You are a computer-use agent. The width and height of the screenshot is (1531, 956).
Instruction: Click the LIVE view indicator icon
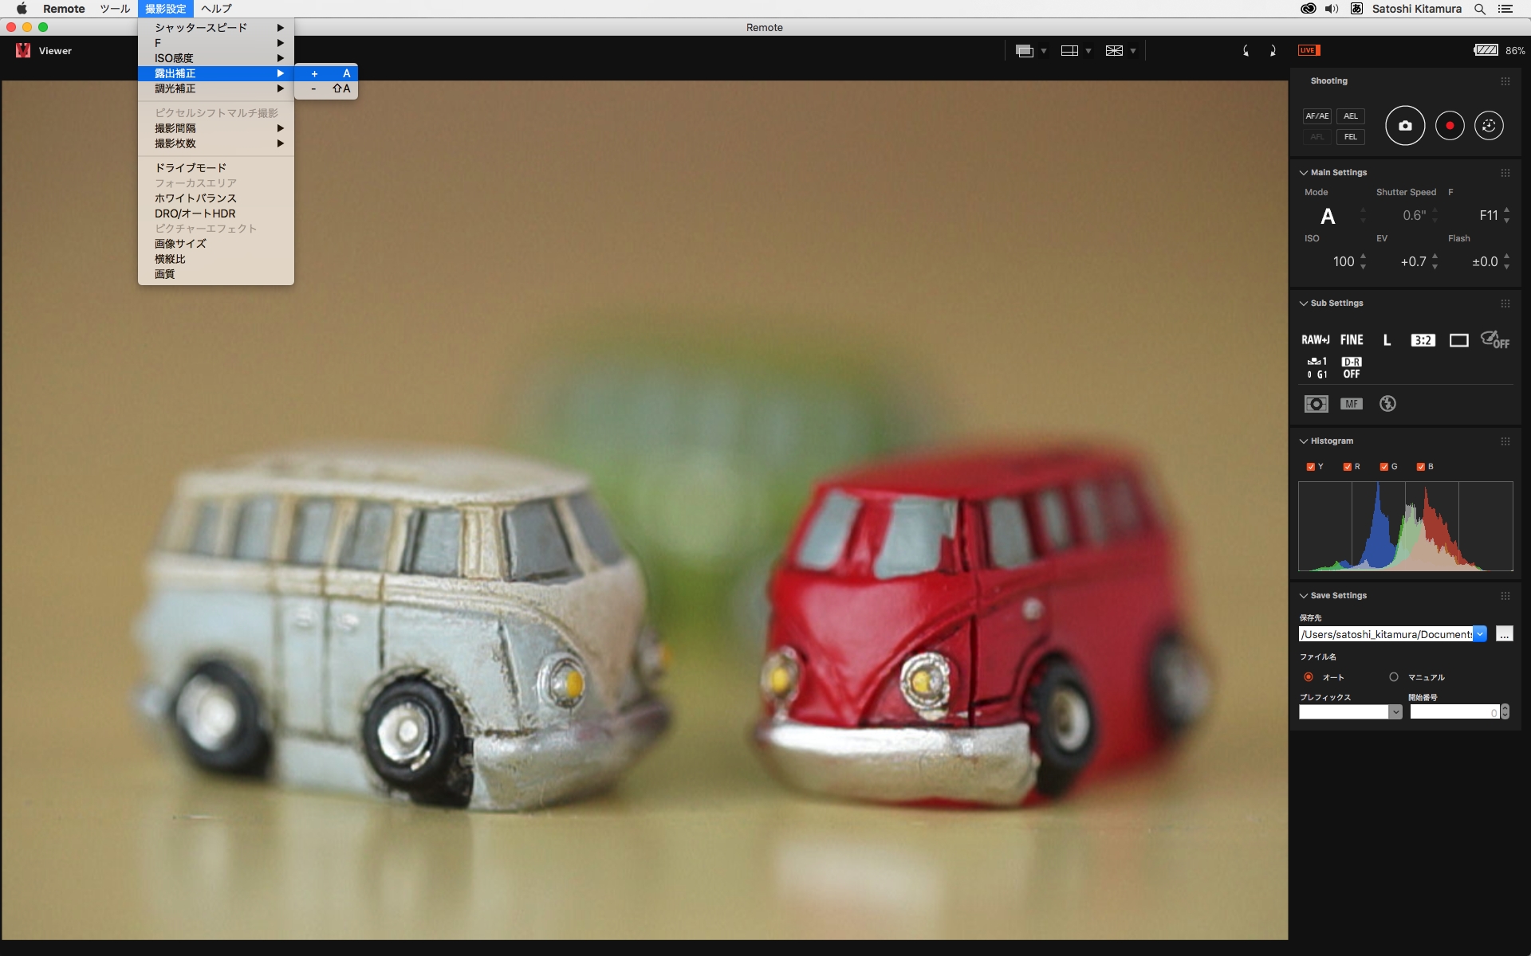pyautogui.click(x=1309, y=50)
